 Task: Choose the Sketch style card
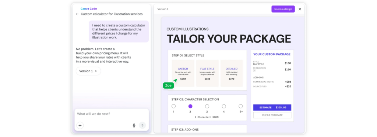[183, 73]
